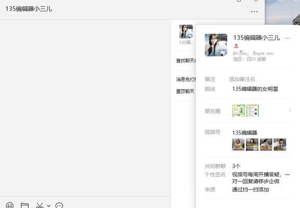This screenshot has width=300, height=208.
Task: Click the red contact gender icon
Action: [x=236, y=46]
